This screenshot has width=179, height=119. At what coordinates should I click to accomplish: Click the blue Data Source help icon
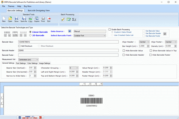pyautogui.click(x=70, y=31)
